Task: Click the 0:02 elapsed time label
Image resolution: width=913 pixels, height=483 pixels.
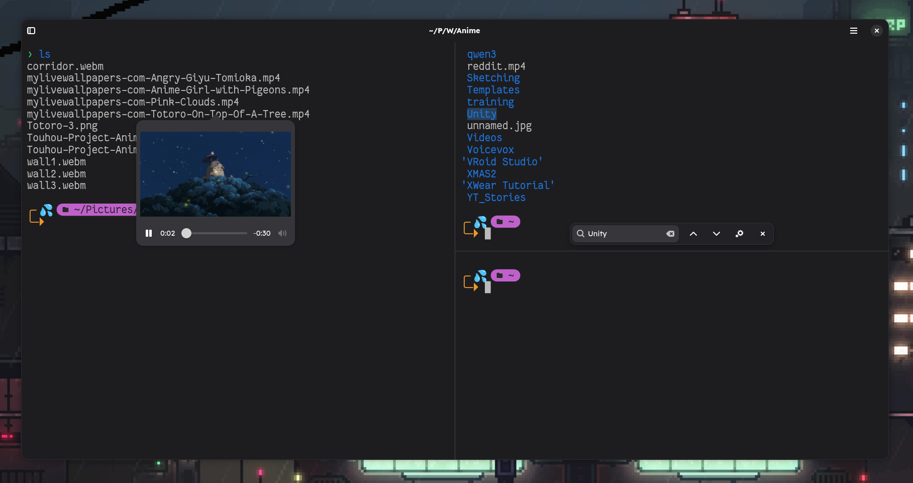Action: click(168, 233)
